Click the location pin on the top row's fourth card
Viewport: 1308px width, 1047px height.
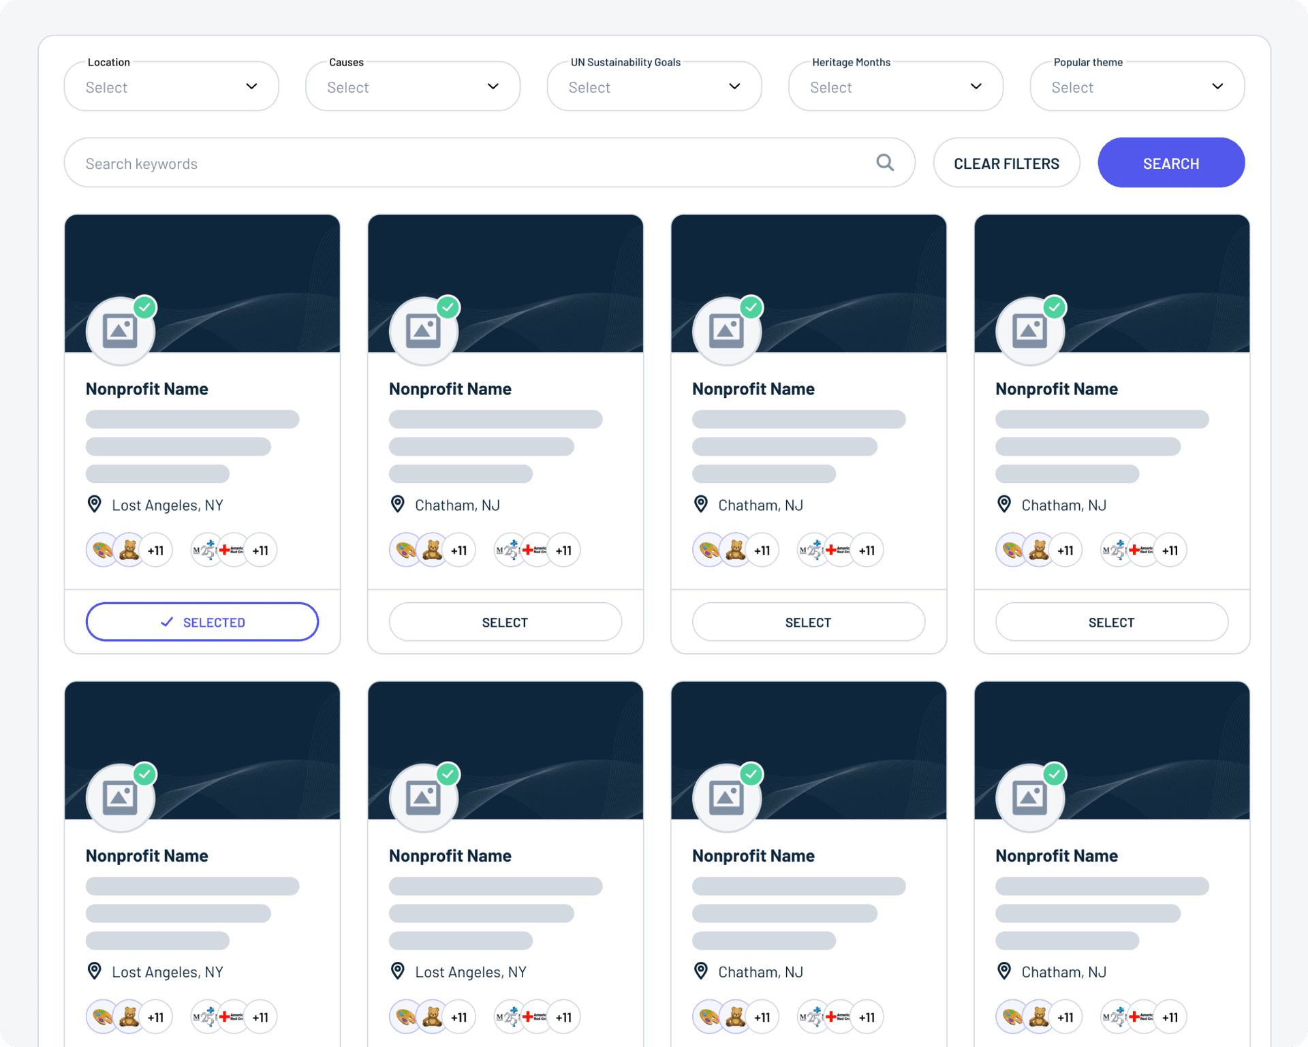click(x=1004, y=504)
